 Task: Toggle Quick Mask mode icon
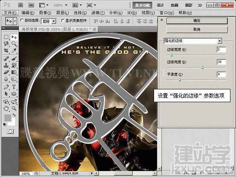click(x=10, y=132)
